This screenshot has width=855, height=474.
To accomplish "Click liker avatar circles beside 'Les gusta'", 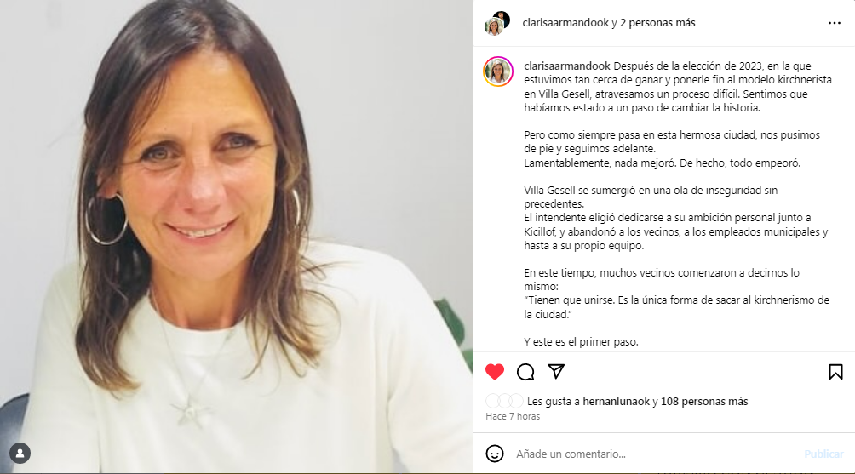I will pos(504,402).
